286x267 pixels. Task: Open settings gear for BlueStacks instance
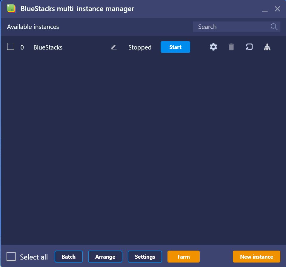point(213,47)
